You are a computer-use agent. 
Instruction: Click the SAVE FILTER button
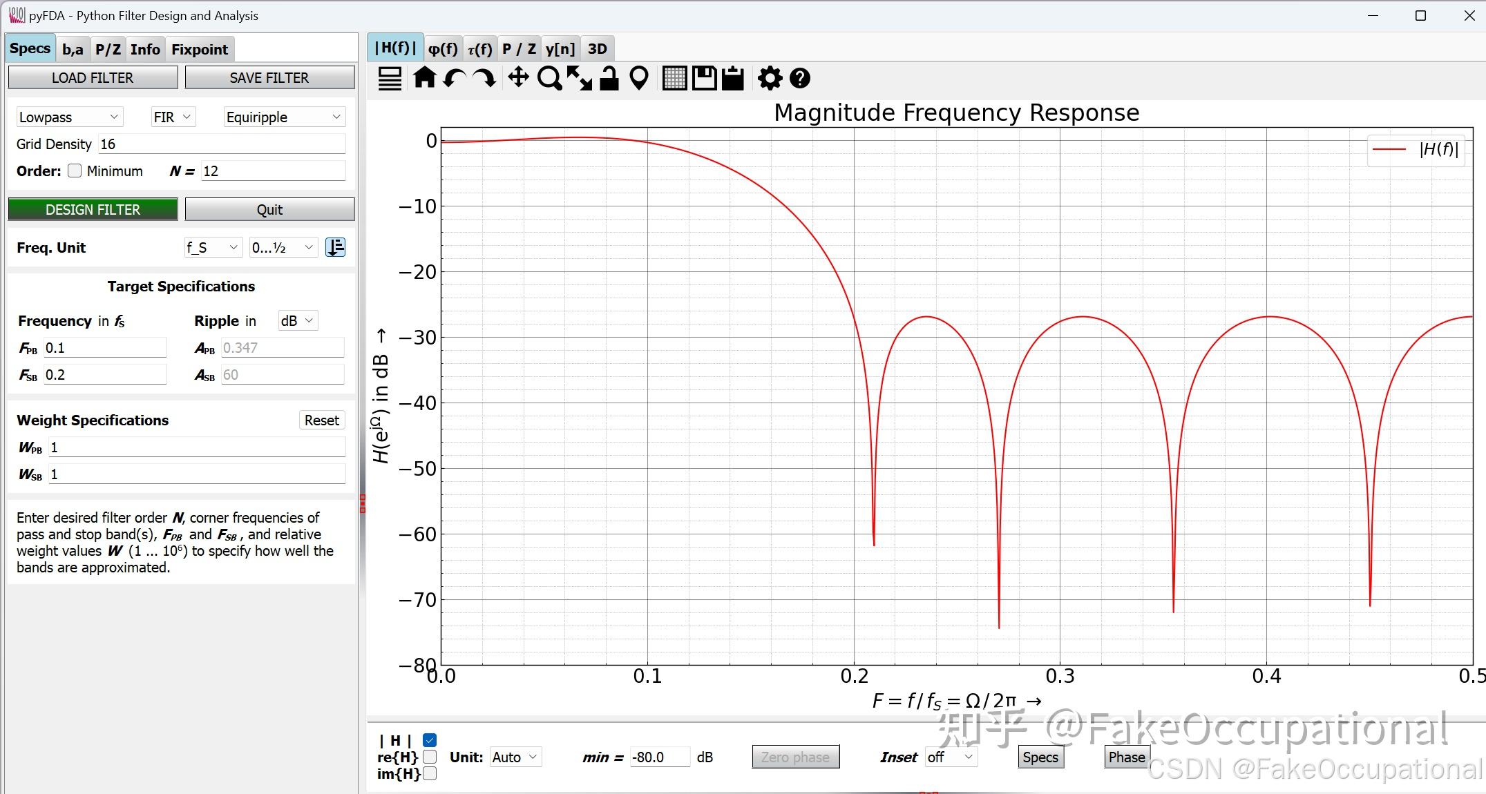[269, 77]
